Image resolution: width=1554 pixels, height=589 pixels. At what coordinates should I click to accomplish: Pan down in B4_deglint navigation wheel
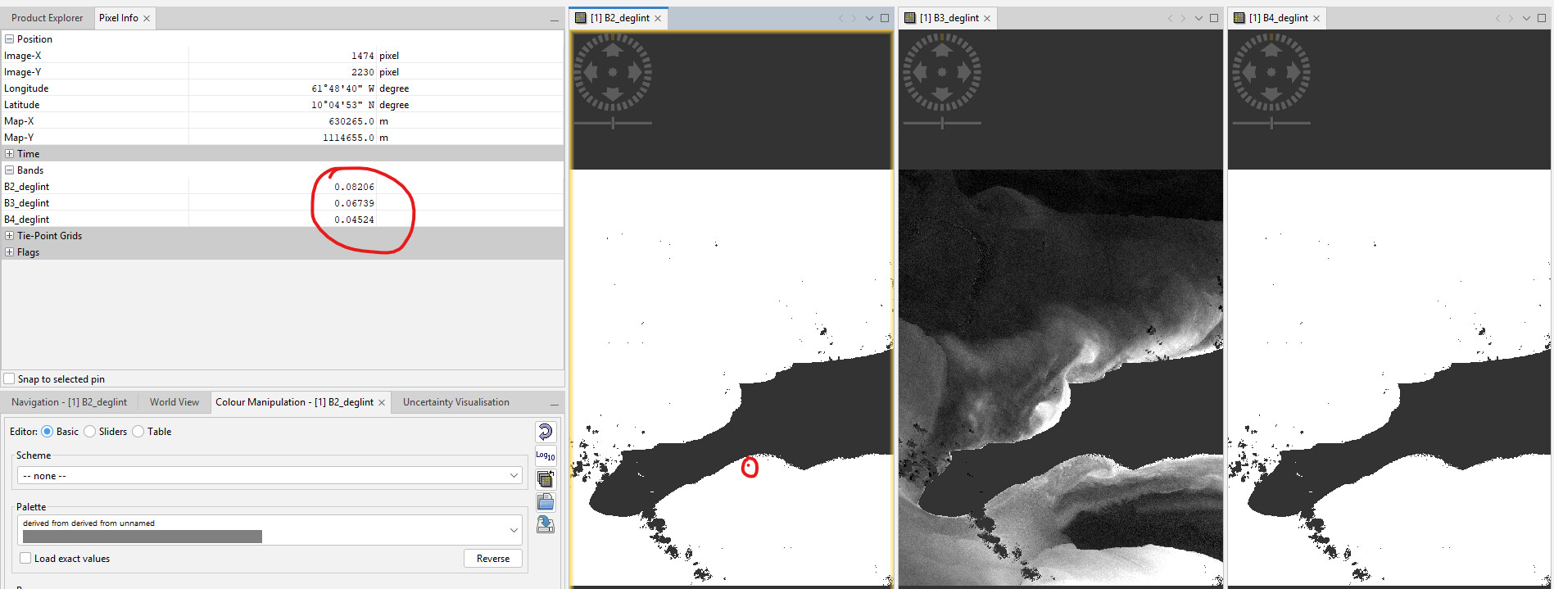pyautogui.click(x=1271, y=95)
